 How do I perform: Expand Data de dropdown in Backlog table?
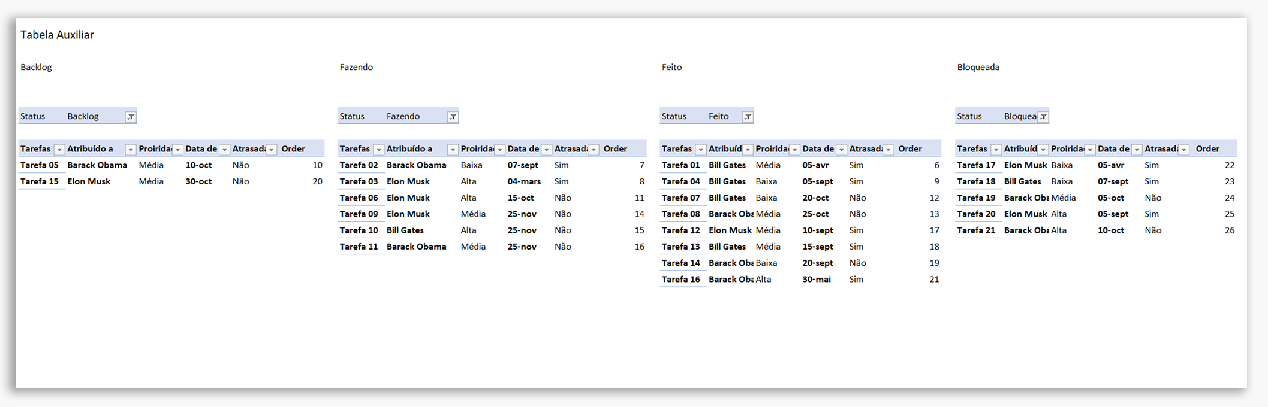pos(224,150)
